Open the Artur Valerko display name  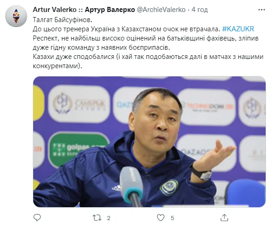coord(84,10)
